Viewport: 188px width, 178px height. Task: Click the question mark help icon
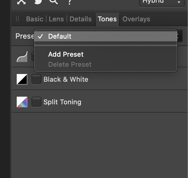(70, 2)
